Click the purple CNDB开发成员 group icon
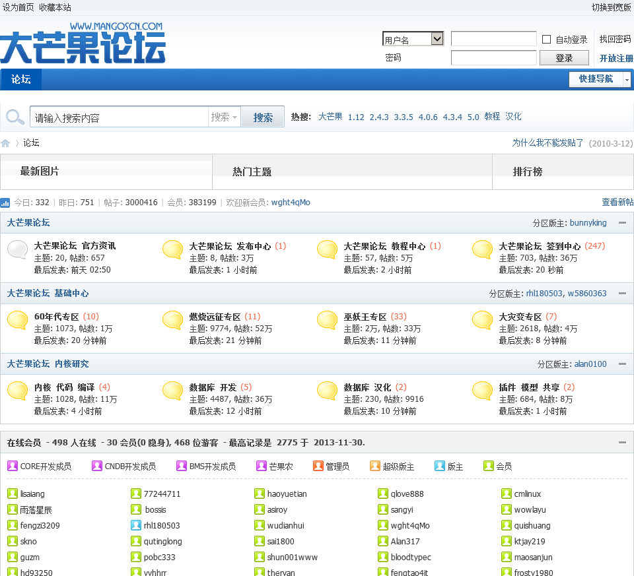 [97, 466]
